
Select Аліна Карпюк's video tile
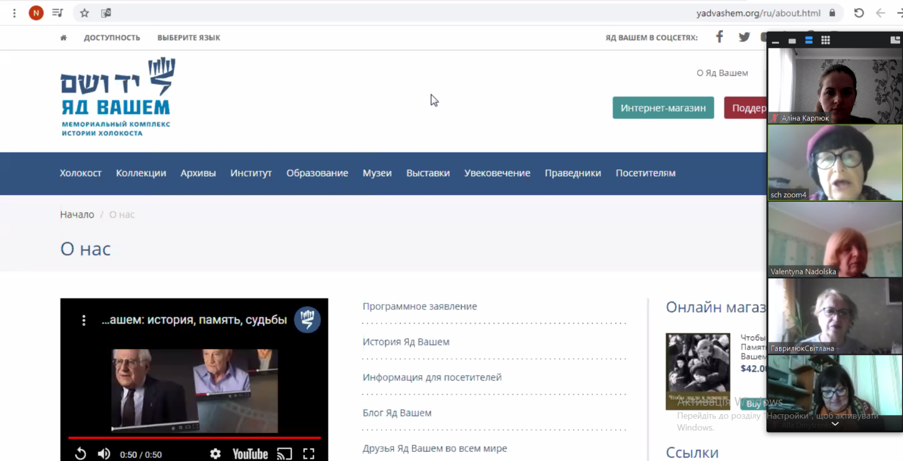pos(835,86)
